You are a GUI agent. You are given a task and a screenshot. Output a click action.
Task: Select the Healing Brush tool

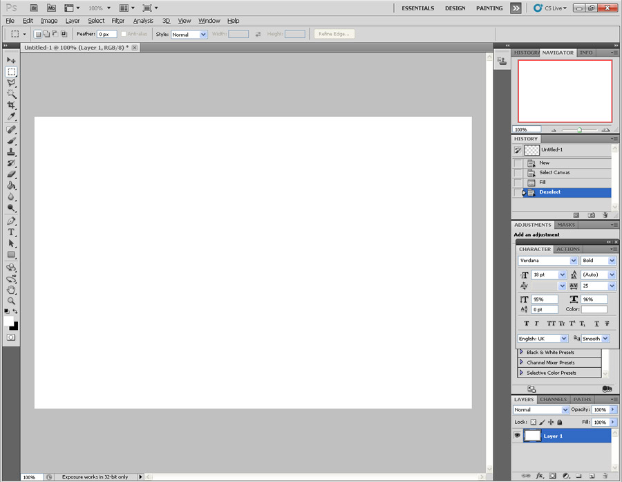click(11, 129)
